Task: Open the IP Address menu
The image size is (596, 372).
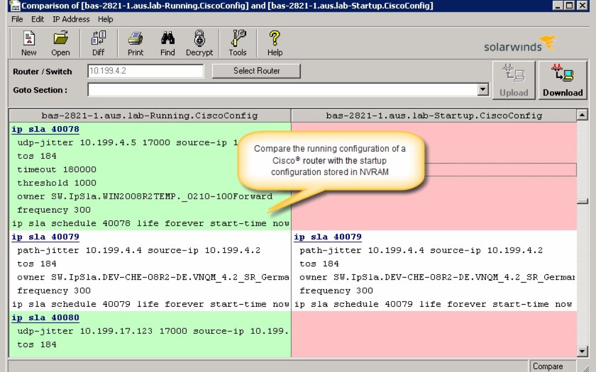Action: click(x=70, y=19)
